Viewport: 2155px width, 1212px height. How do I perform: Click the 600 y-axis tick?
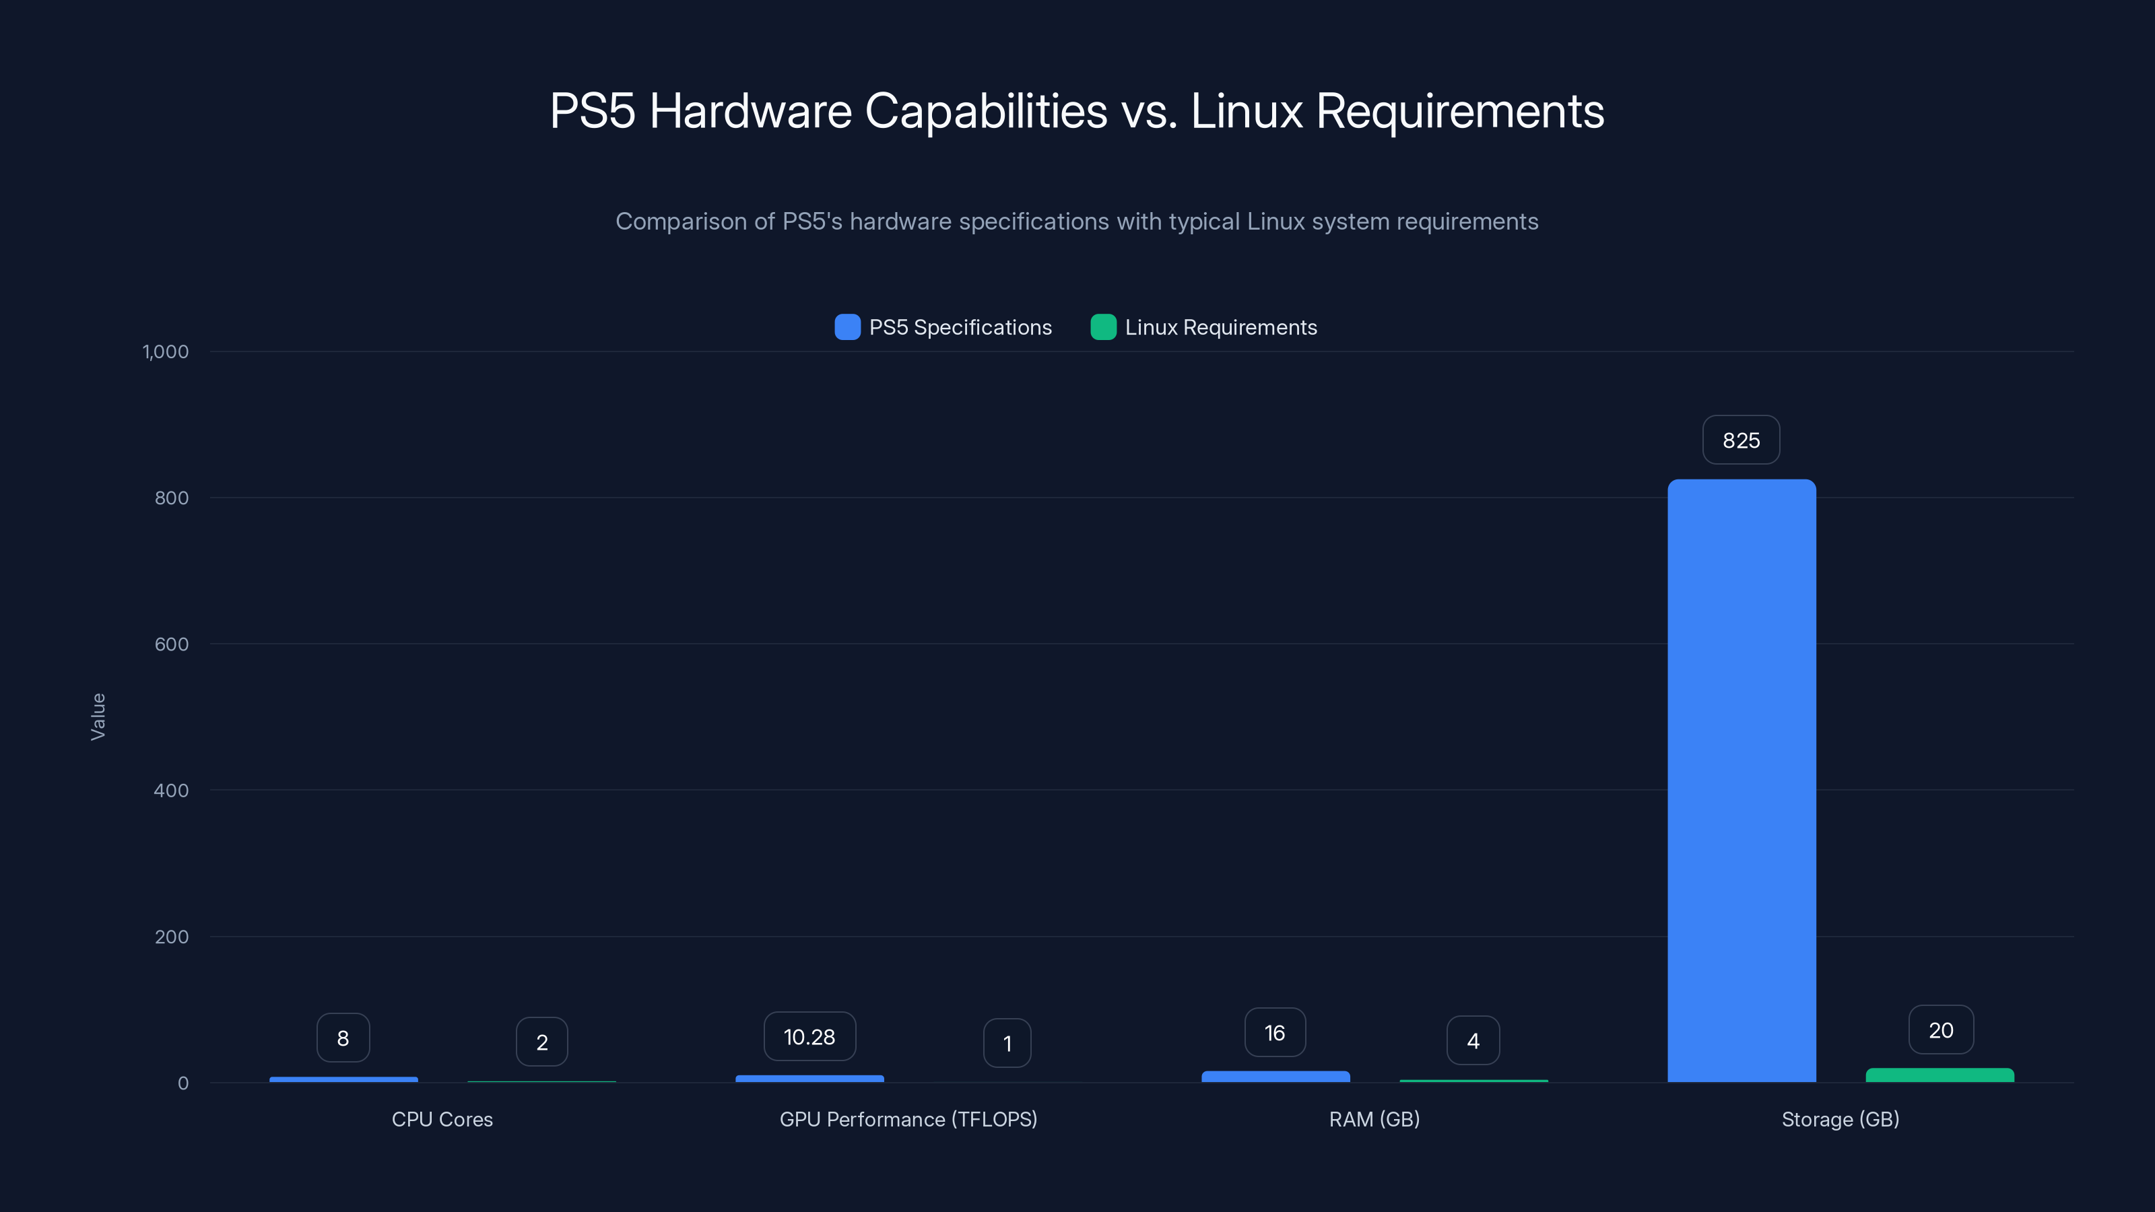[172, 644]
